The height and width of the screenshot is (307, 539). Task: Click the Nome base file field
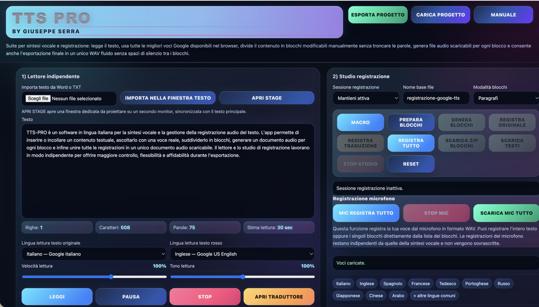[436, 98]
